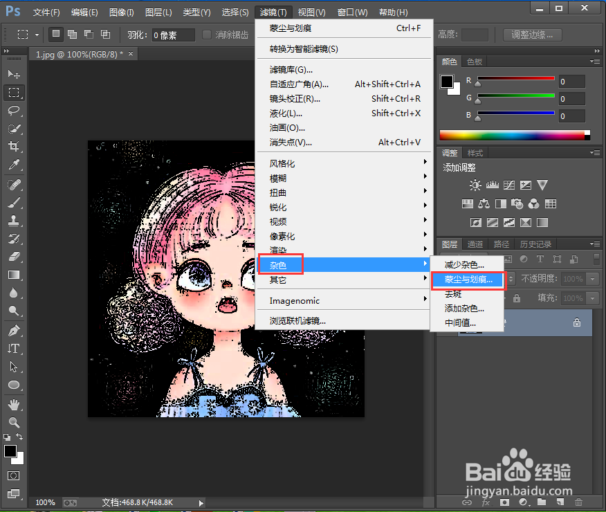Create new layer icon
606x512 pixels.
pyautogui.click(x=560, y=502)
